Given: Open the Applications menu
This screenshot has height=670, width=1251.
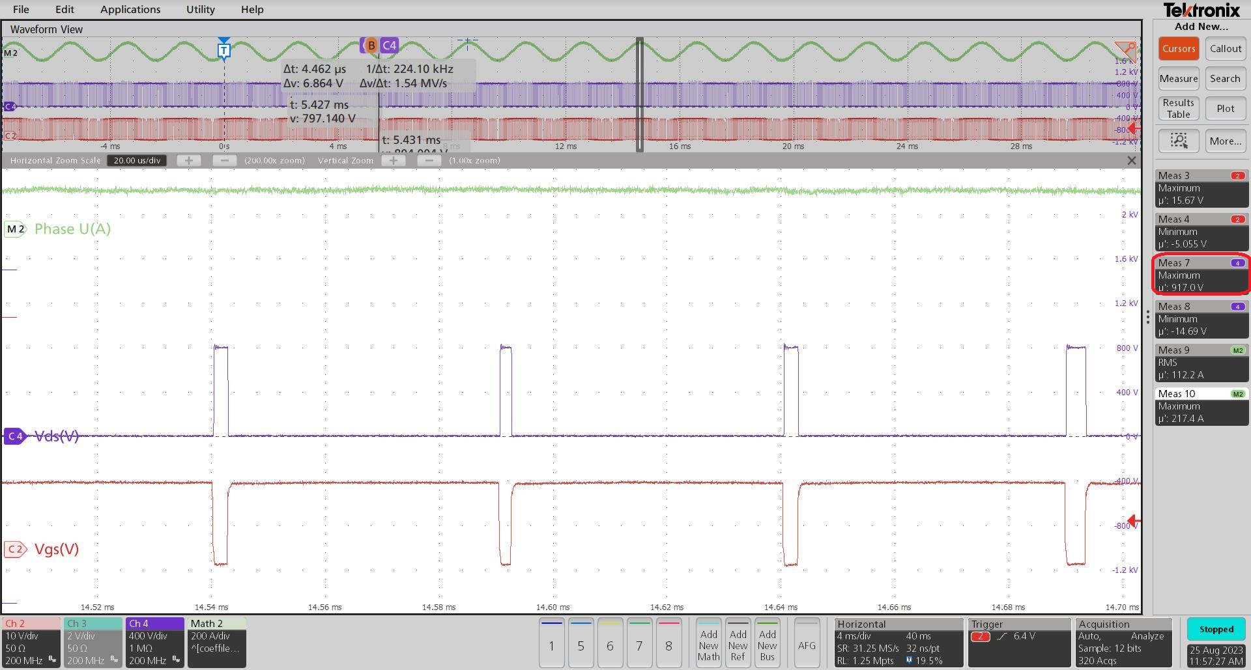Looking at the screenshot, I should [130, 9].
